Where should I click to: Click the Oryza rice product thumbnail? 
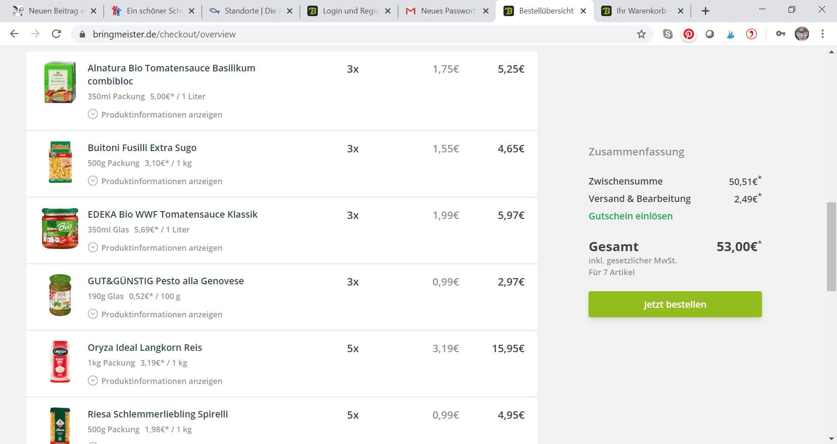(60, 362)
